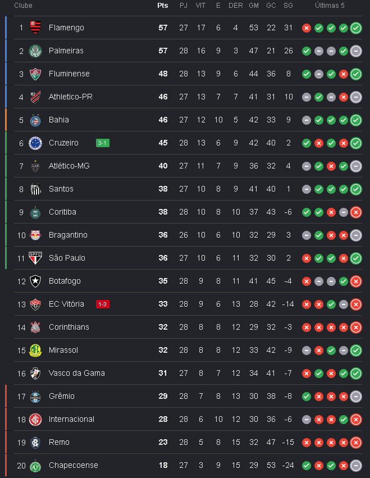Click the Últimas 5 column header

(x=330, y=6)
